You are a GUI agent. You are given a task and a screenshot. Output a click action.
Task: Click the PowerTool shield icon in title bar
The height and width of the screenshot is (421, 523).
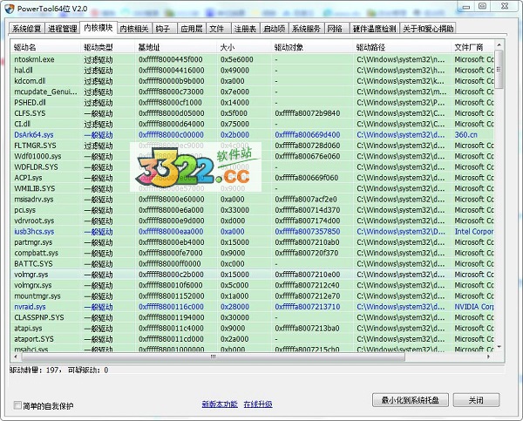coord(10,9)
